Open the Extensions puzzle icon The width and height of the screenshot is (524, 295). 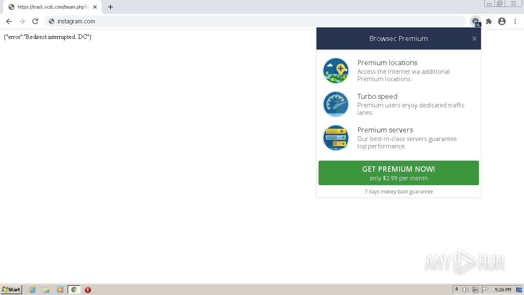coord(489,21)
